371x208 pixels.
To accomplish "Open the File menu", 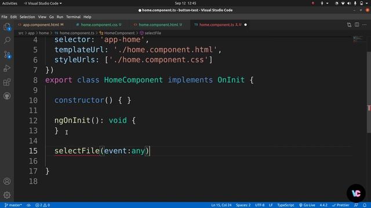I will point(4,17).
